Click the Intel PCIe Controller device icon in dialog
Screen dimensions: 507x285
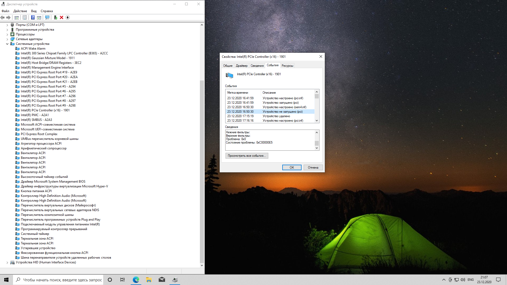229,75
